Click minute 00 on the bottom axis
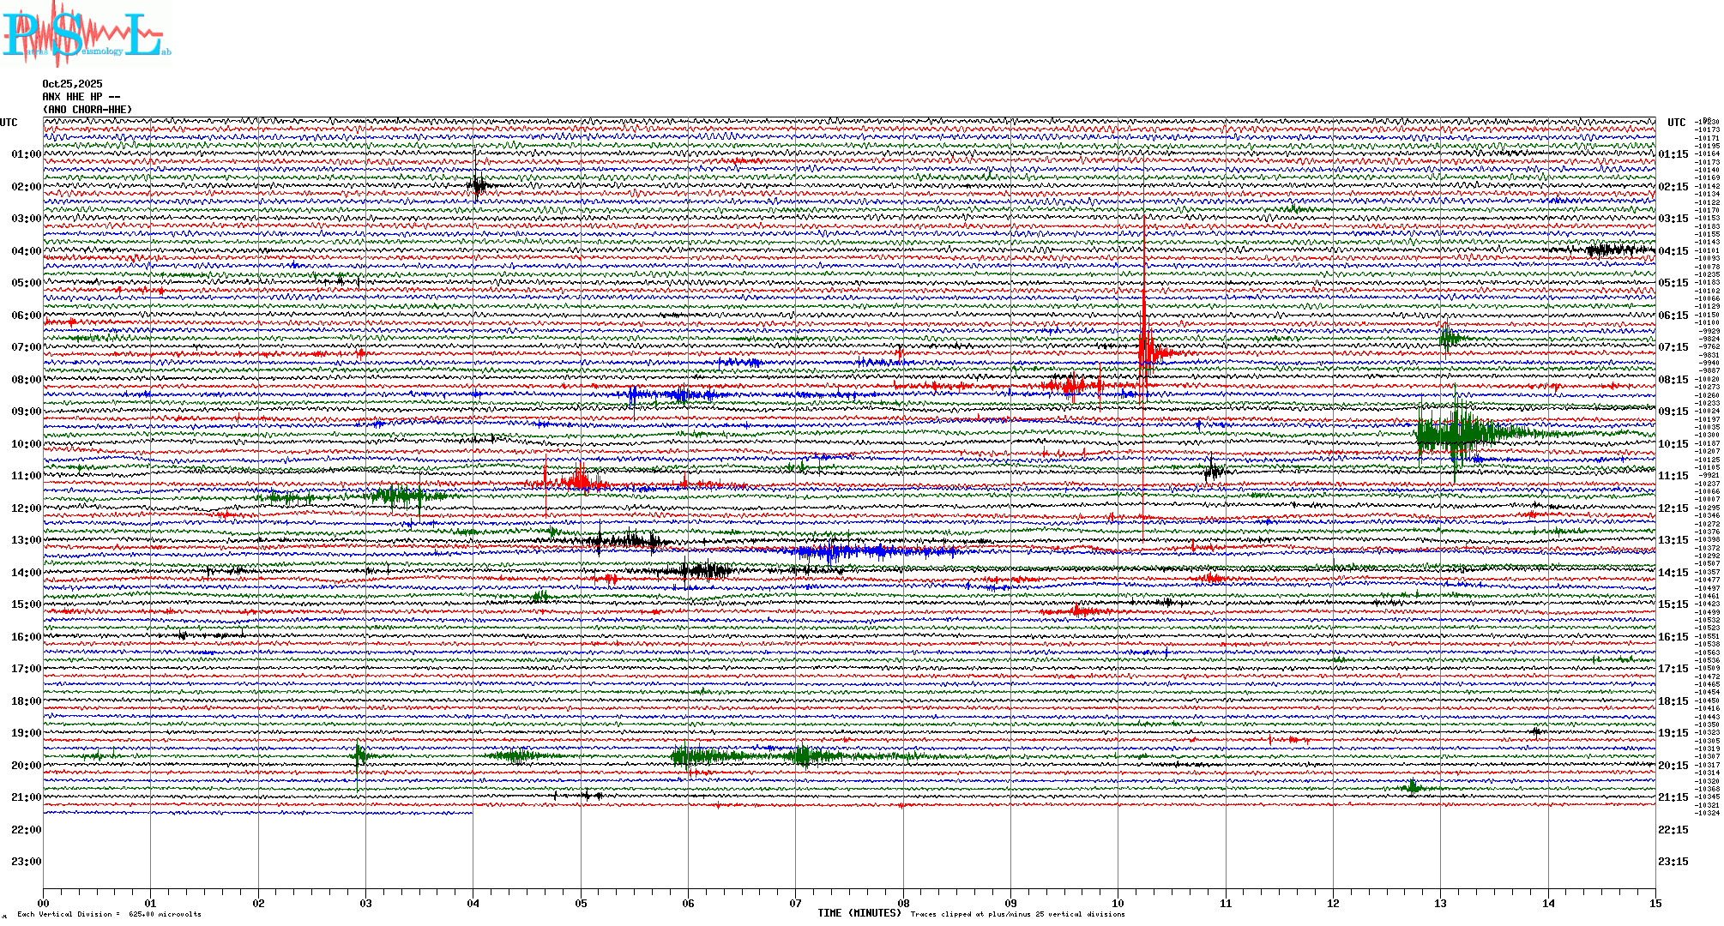This screenshot has width=1724, height=926. (x=44, y=903)
